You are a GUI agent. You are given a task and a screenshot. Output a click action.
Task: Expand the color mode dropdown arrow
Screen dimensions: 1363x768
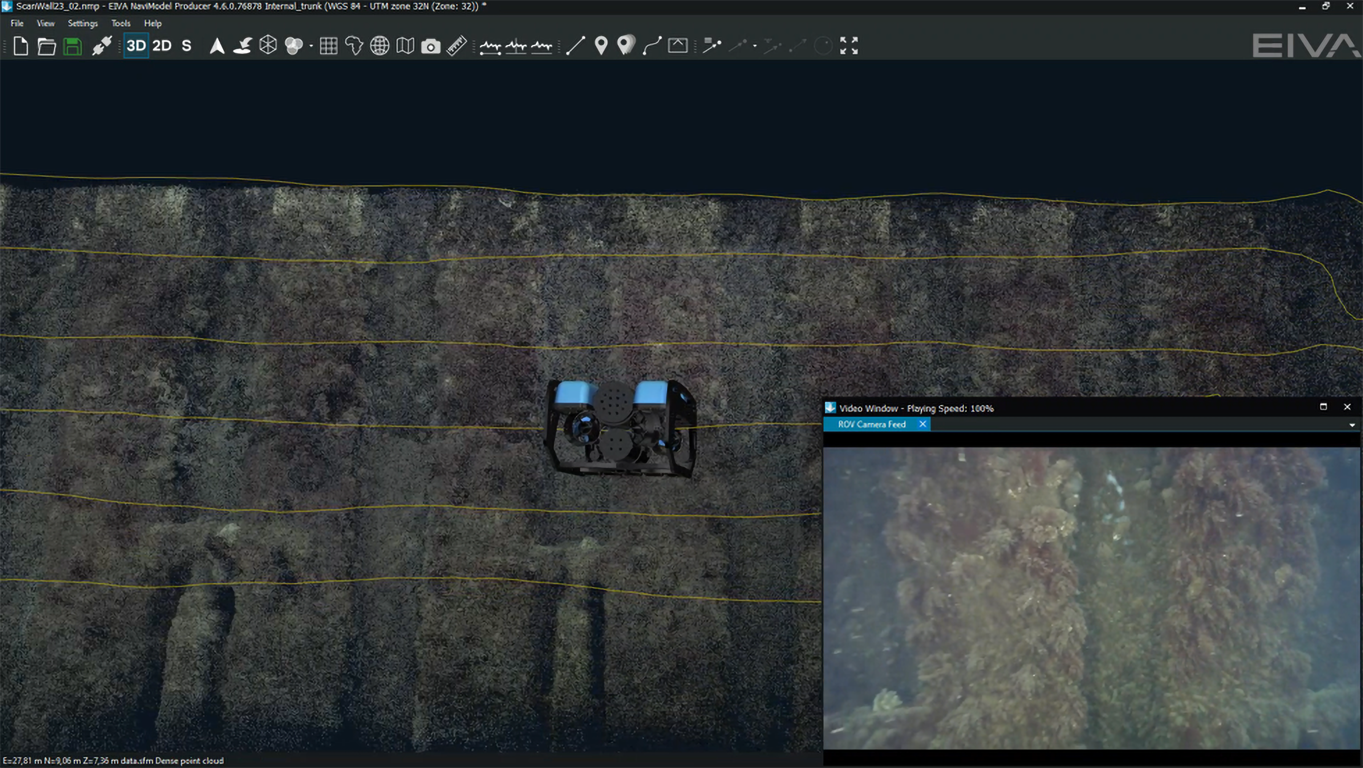(x=311, y=47)
